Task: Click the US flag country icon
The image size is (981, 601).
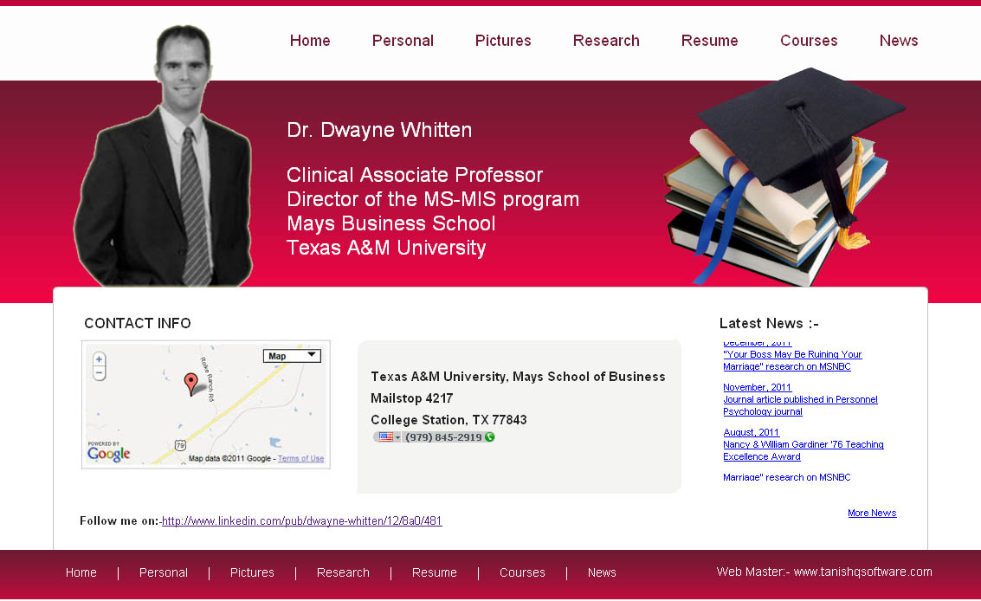Action: [384, 437]
